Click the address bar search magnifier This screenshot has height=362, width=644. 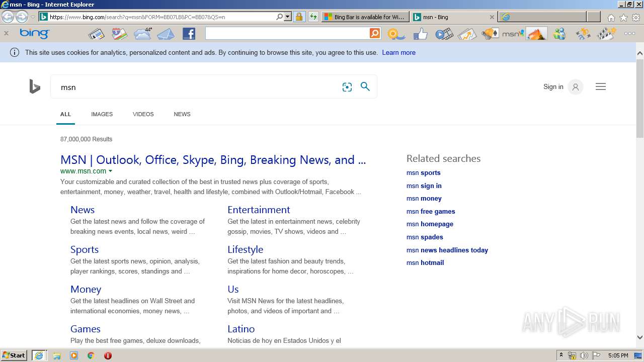pyautogui.click(x=280, y=17)
